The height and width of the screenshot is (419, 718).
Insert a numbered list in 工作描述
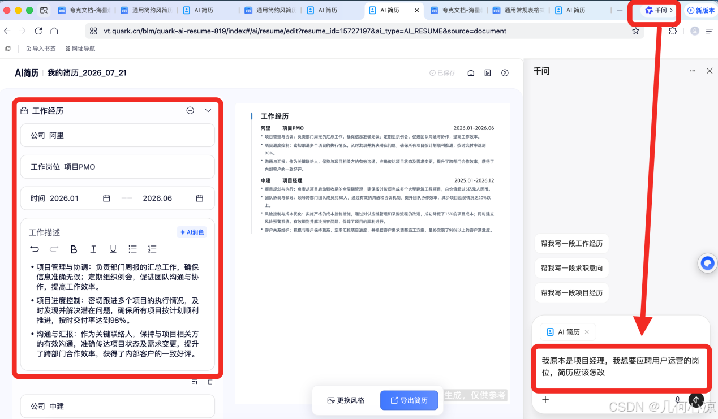point(152,249)
